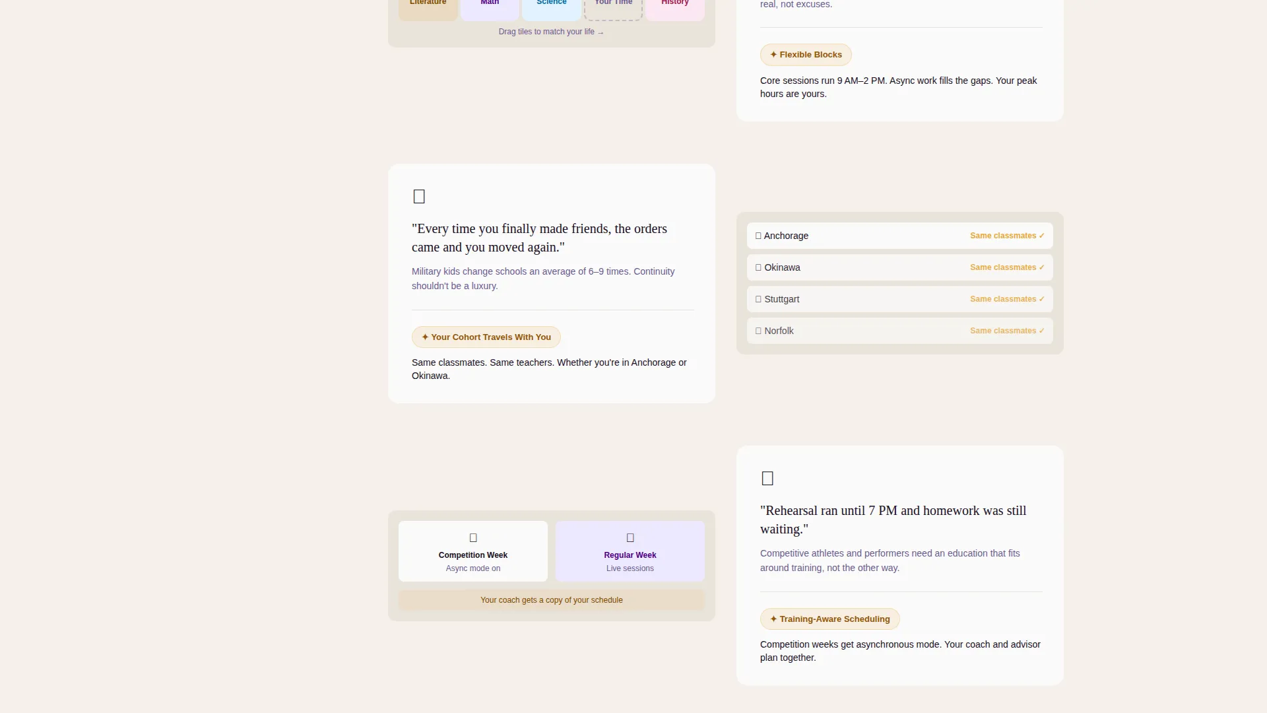1267x713 pixels.
Task: Click the Competition Week card icon
Action: tap(473, 538)
